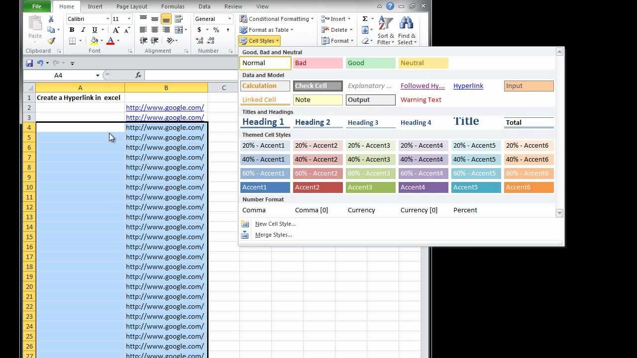Apply the Followed Hyperlink cell style
Screen dimensions: 637x358
click(423, 86)
